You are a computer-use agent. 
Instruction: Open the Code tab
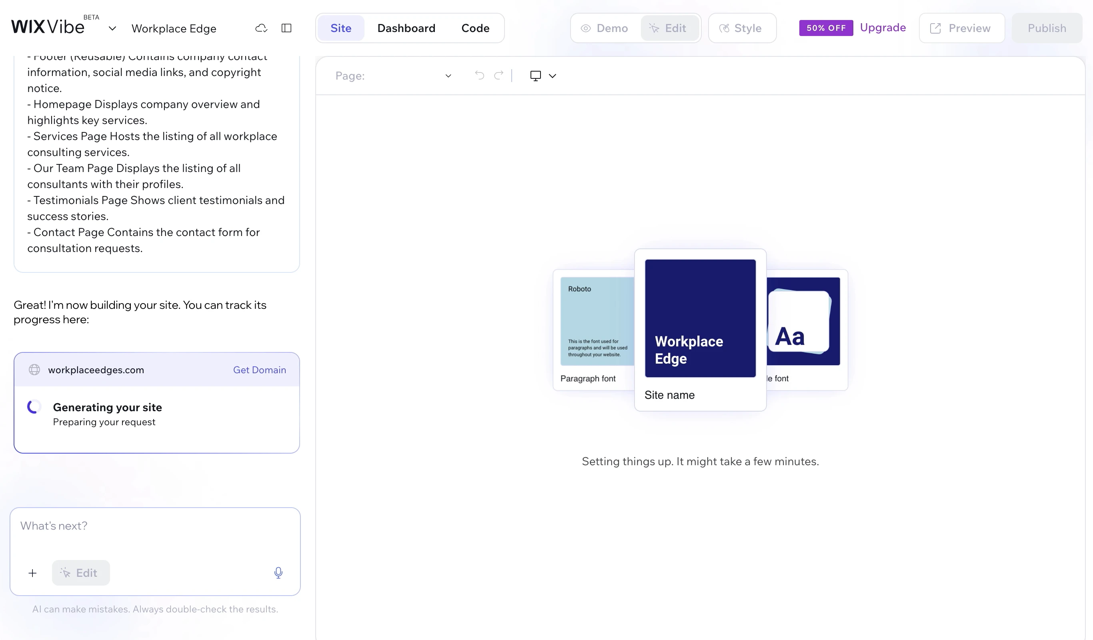pyautogui.click(x=475, y=28)
